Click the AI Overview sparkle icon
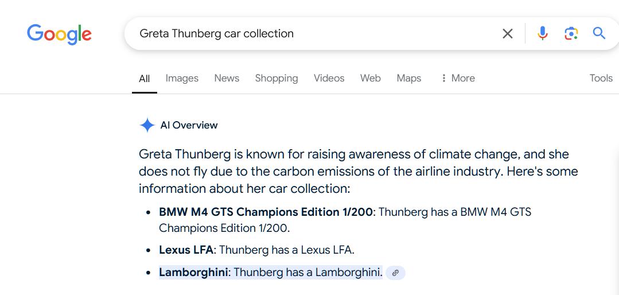This screenshot has height=295, width=619. pos(147,125)
